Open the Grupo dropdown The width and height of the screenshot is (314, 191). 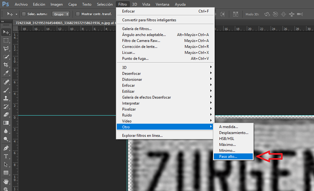(x=61, y=14)
